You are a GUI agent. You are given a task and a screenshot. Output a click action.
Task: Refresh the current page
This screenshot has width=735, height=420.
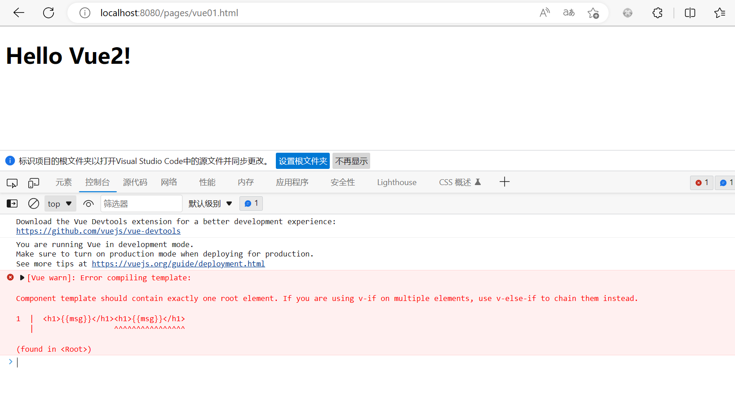coord(48,13)
